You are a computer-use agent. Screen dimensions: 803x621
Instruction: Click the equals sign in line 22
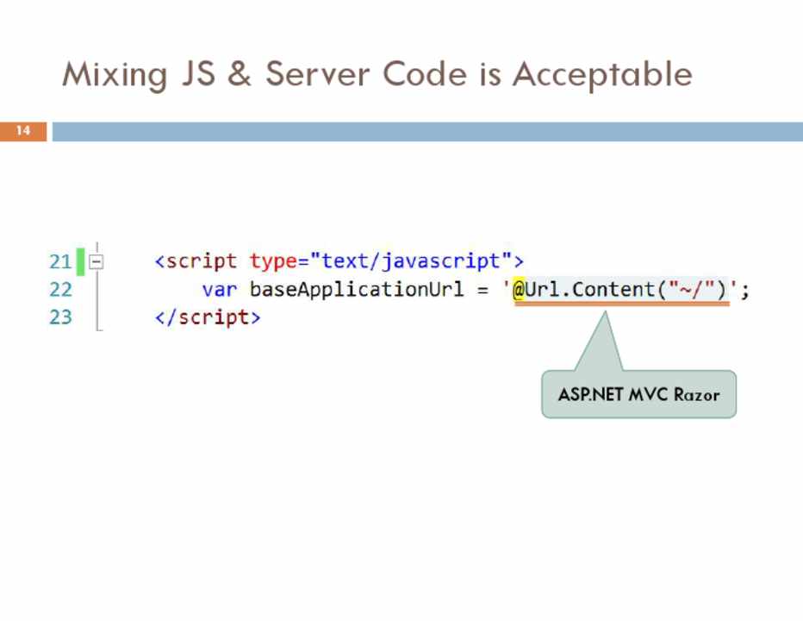click(482, 289)
